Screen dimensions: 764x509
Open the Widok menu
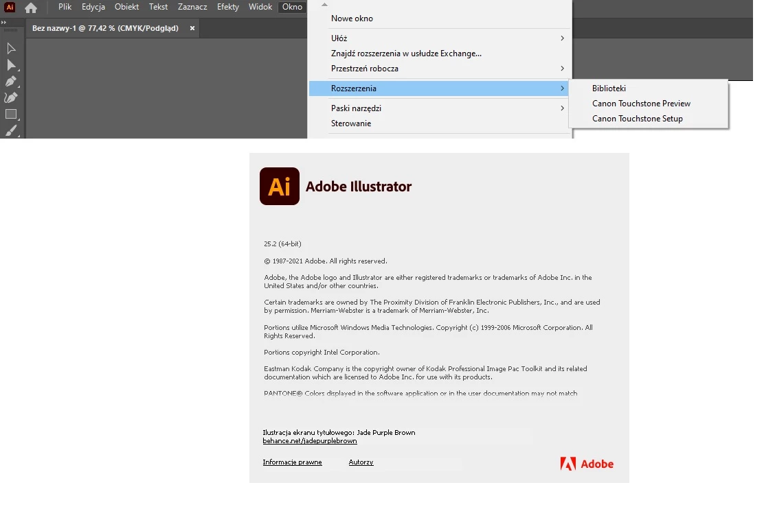tap(260, 7)
